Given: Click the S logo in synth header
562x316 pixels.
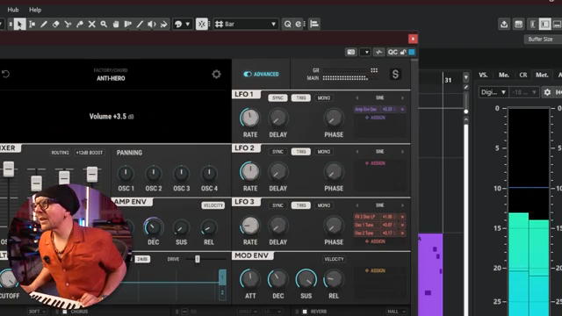Looking at the screenshot, I should (395, 74).
